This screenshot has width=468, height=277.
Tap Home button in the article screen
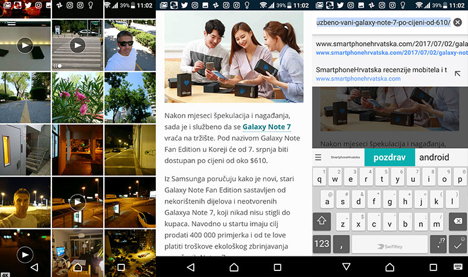tap(234, 267)
